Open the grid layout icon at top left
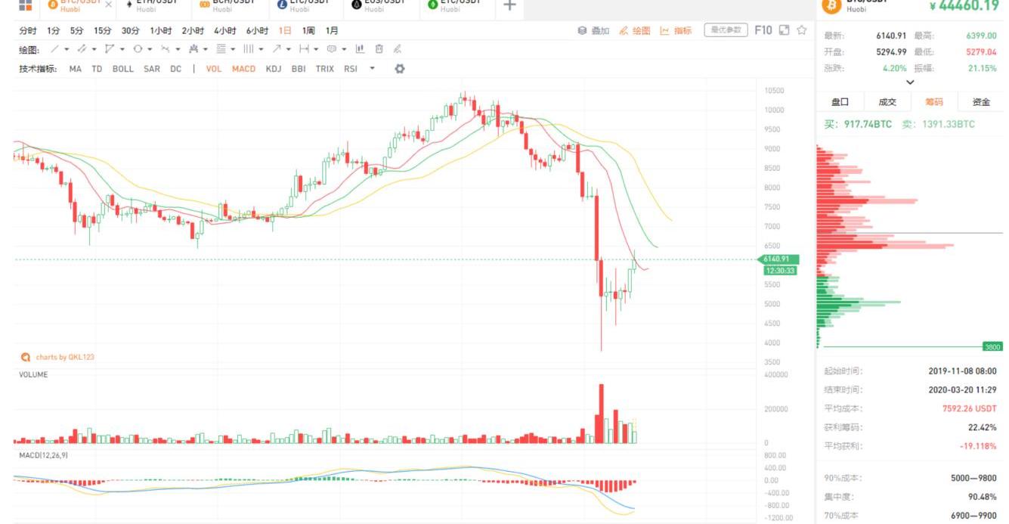This screenshot has width=1009, height=524. pyautogui.click(x=25, y=5)
